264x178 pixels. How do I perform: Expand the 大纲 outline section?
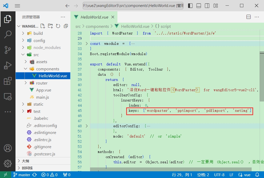click(25, 161)
